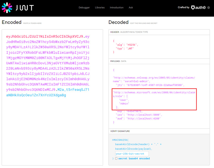Open the help question mark beside auth0
214x168 pixels.
coord(208,8)
